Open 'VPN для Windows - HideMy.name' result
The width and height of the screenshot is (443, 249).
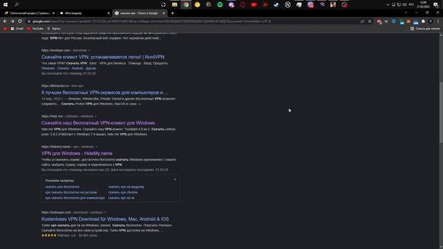coord(77,154)
